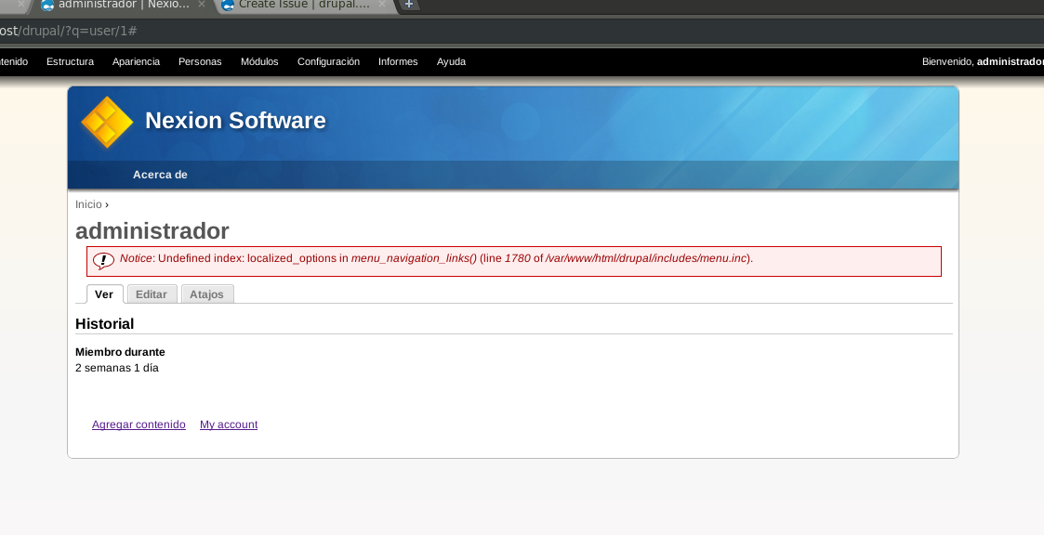This screenshot has width=1044, height=535.
Task: Open the Acerca de navigation item
Action: coord(159,175)
